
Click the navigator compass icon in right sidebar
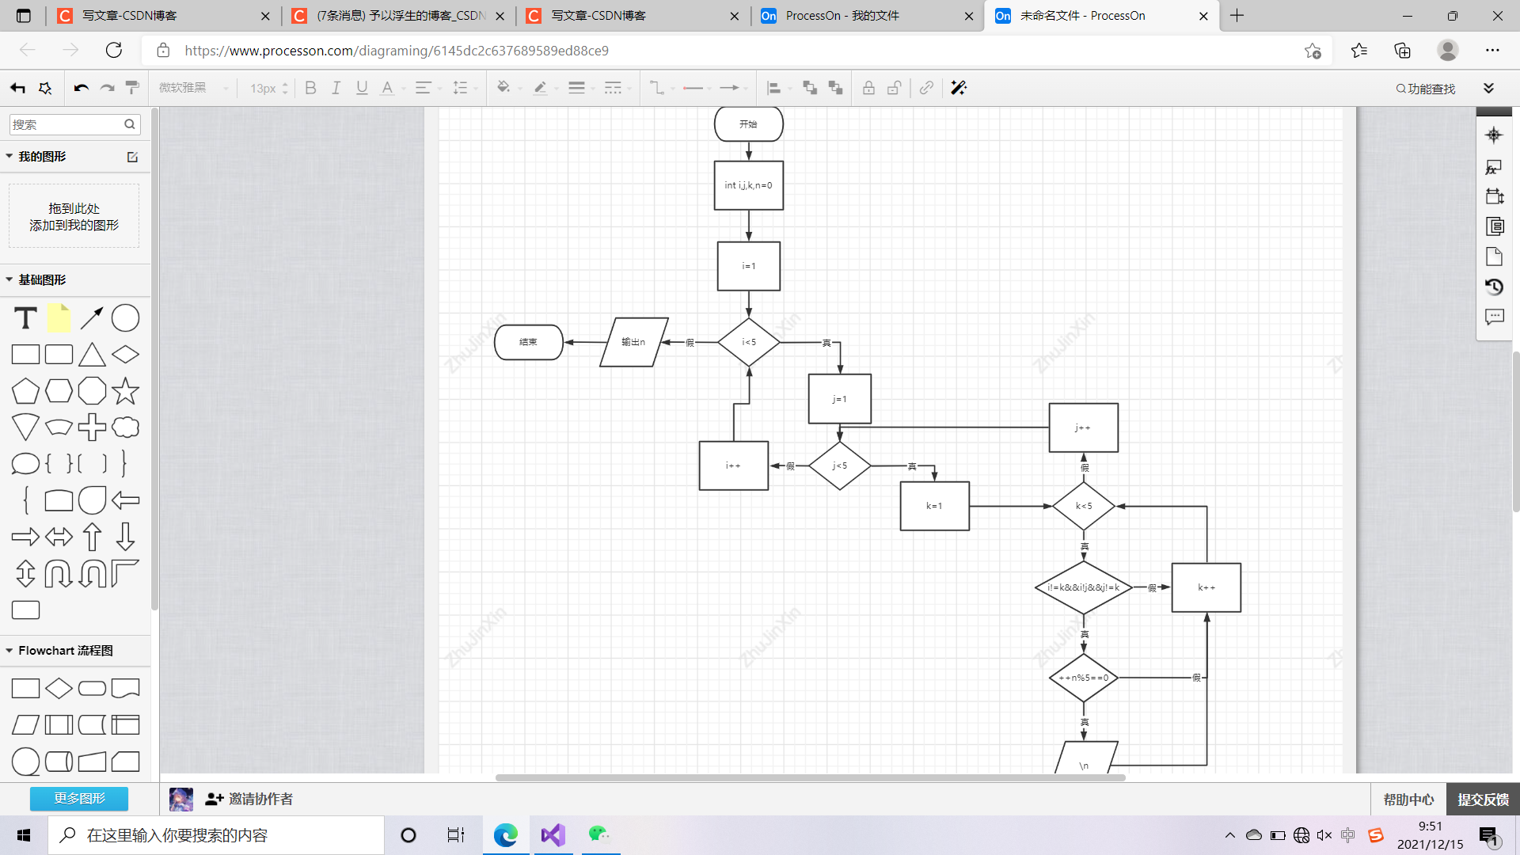tap(1494, 135)
